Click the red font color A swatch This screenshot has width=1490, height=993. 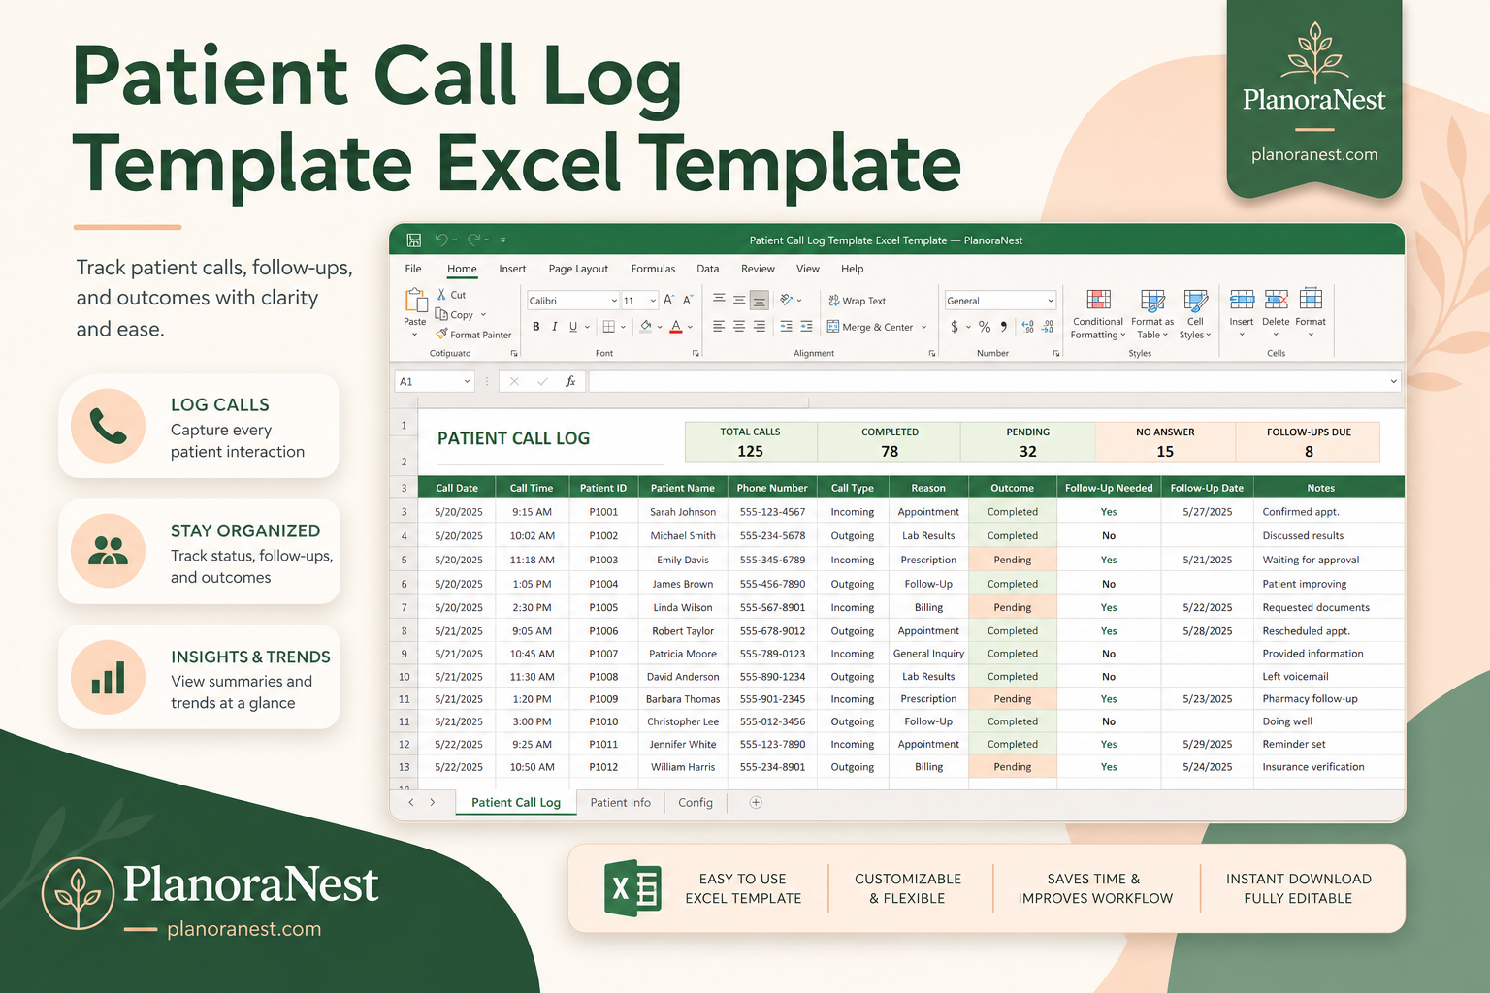point(676,327)
